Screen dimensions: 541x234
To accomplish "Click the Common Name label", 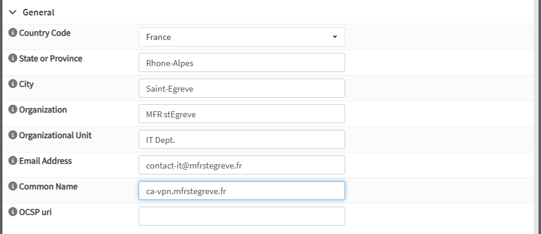I will 48,186.
